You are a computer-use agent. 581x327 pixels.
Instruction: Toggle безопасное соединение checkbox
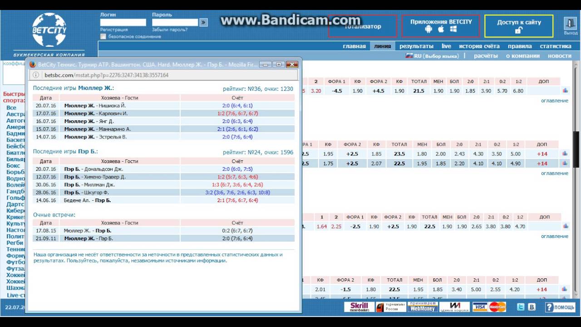(x=103, y=36)
